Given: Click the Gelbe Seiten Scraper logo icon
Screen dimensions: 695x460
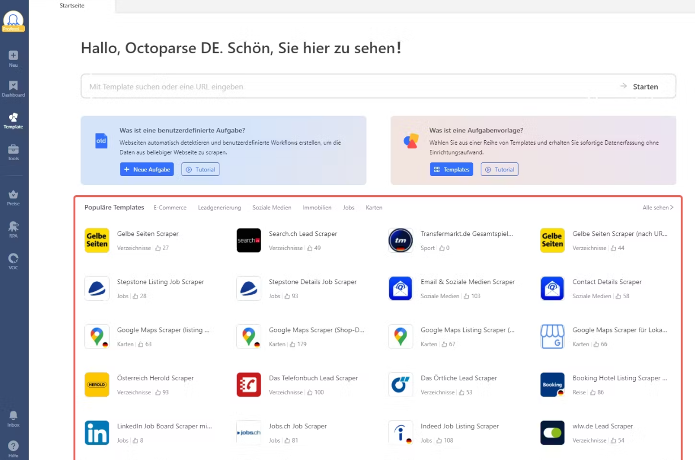Looking at the screenshot, I should pos(97,240).
